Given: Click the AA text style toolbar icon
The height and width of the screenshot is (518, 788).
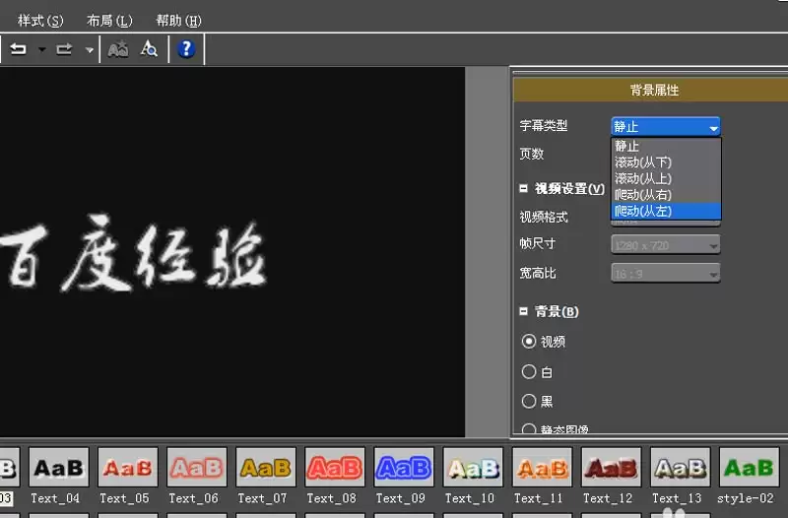Looking at the screenshot, I should 118,49.
